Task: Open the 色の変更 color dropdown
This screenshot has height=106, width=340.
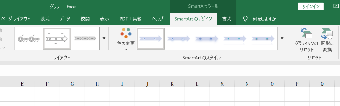Action: pos(126,39)
